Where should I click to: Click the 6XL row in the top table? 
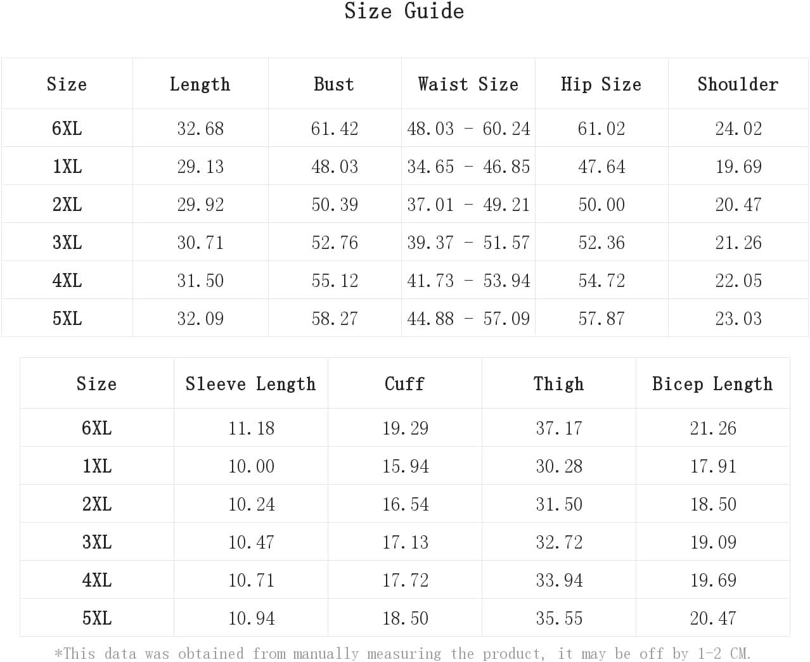pos(405,128)
